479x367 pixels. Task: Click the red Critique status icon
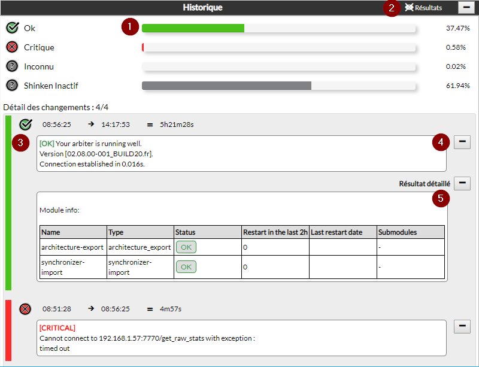(x=12, y=47)
